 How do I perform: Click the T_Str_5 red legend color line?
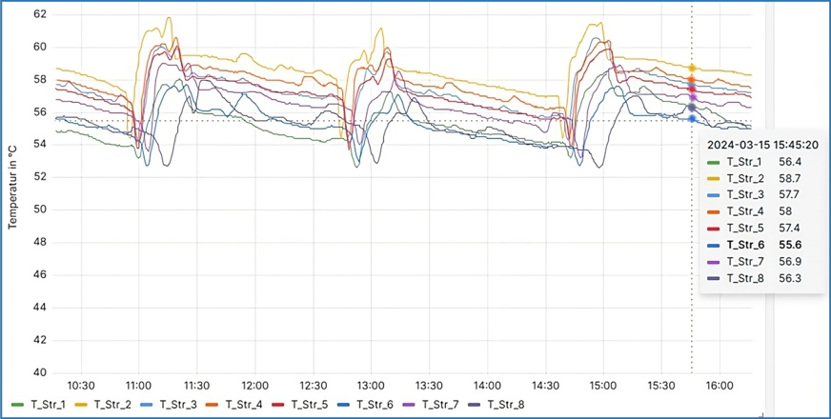(x=278, y=405)
